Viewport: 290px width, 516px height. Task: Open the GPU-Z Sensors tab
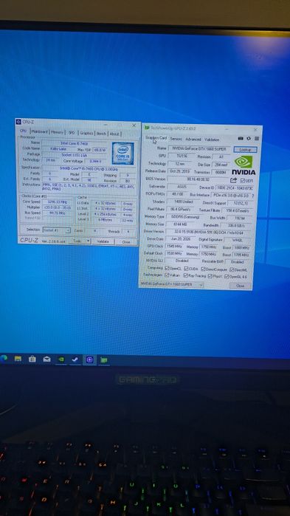coord(176,139)
